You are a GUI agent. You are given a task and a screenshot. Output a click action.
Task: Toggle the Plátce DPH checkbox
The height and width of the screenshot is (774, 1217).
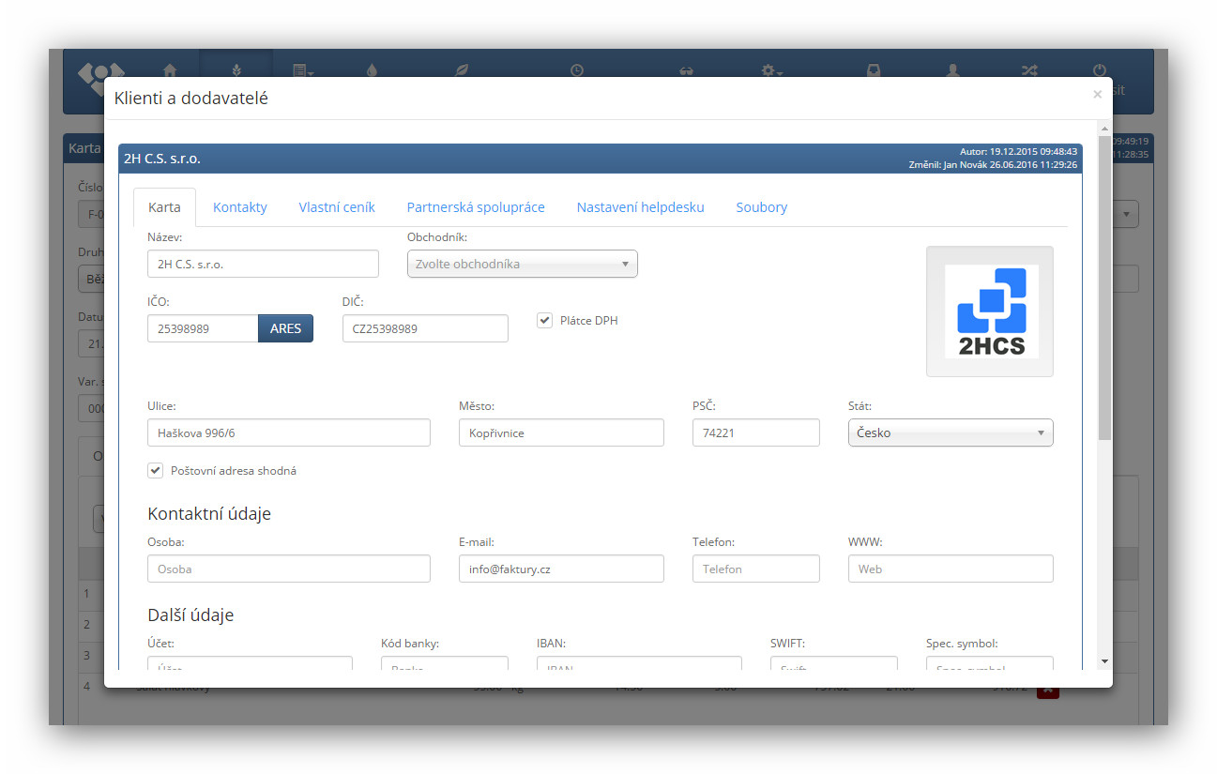click(x=544, y=321)
